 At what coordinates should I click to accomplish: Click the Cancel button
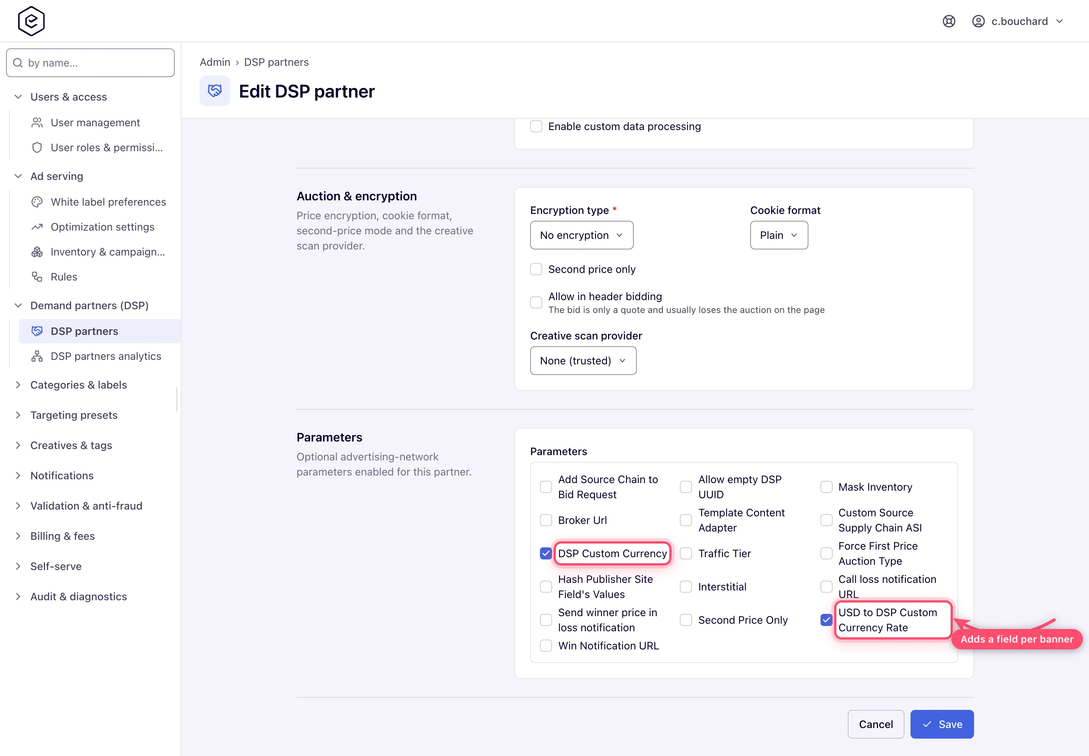click(876, 724)
